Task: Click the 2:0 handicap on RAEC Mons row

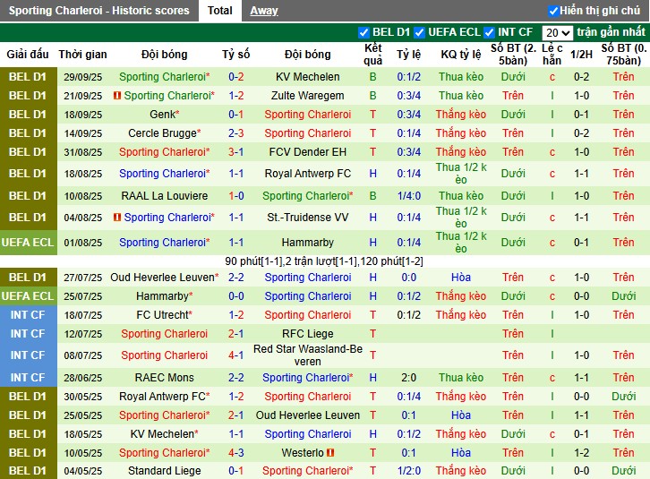Action: coord(409,378)
